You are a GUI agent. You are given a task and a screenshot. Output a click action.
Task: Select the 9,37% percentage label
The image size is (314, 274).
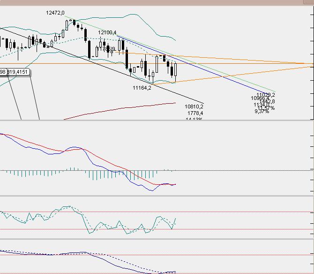click(262, 112)
